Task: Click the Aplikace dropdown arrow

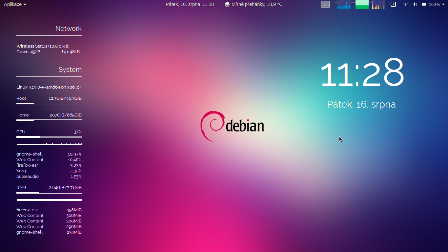Action: click(25, 5)
